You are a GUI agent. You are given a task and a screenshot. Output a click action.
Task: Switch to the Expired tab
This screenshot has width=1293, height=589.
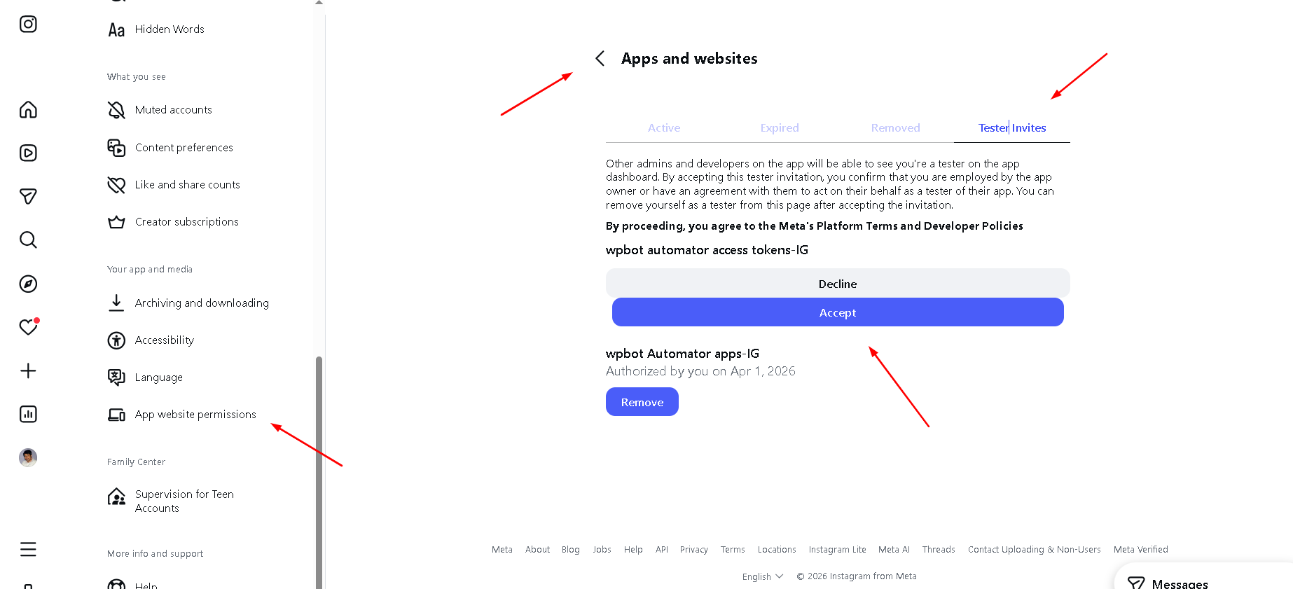coord(780,128)
